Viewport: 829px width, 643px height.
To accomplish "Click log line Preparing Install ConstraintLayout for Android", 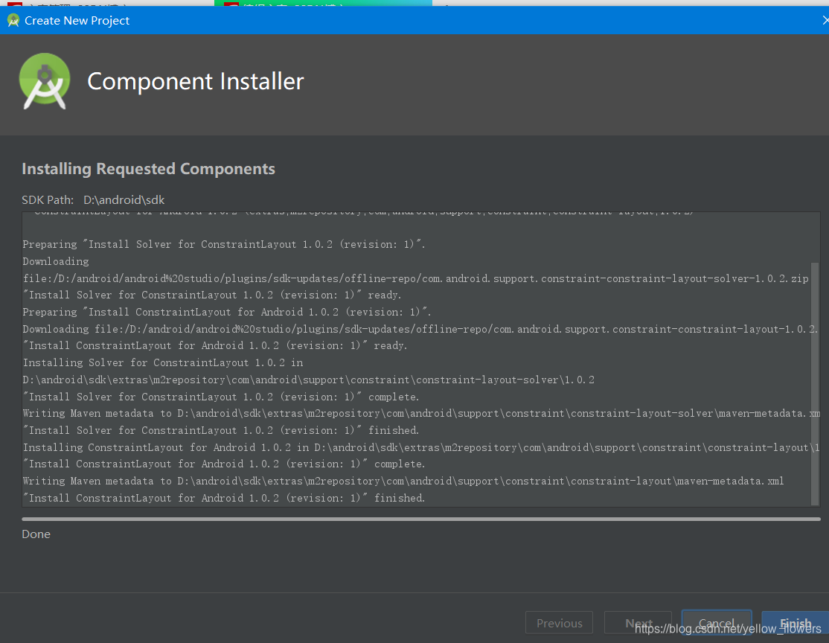I will pyautogui.click(x=227, y=312).
